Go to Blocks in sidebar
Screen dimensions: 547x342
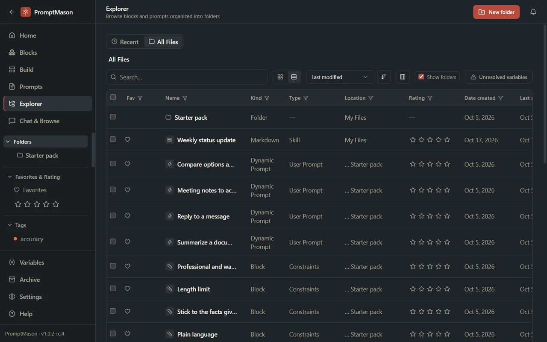pyautogui.click(x=47, y=53)
